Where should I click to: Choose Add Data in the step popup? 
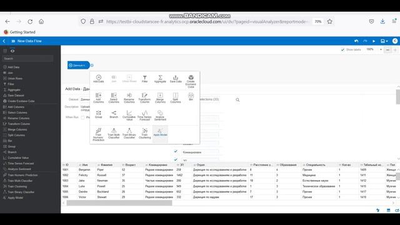click(99, 79)
